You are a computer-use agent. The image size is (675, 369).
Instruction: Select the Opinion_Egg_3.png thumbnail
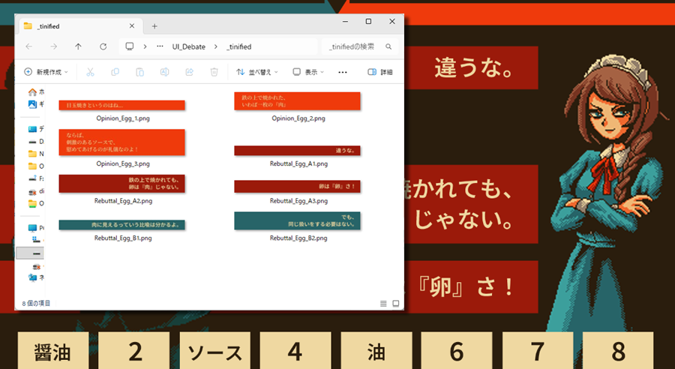click(122, 142)
